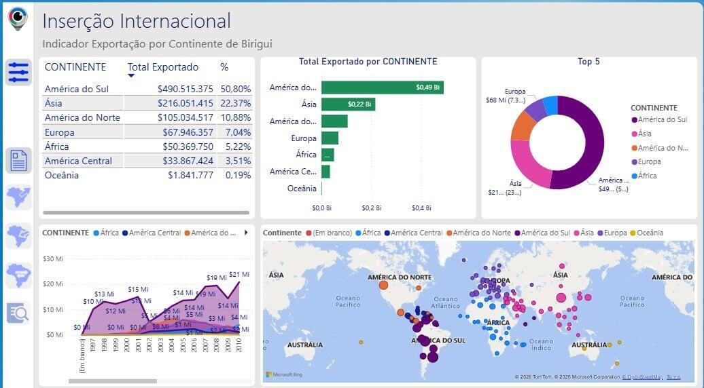Open the OpenStreetMap attribution link
The width and height of the screenshot is (704, 388).
(x=642, y=377)
